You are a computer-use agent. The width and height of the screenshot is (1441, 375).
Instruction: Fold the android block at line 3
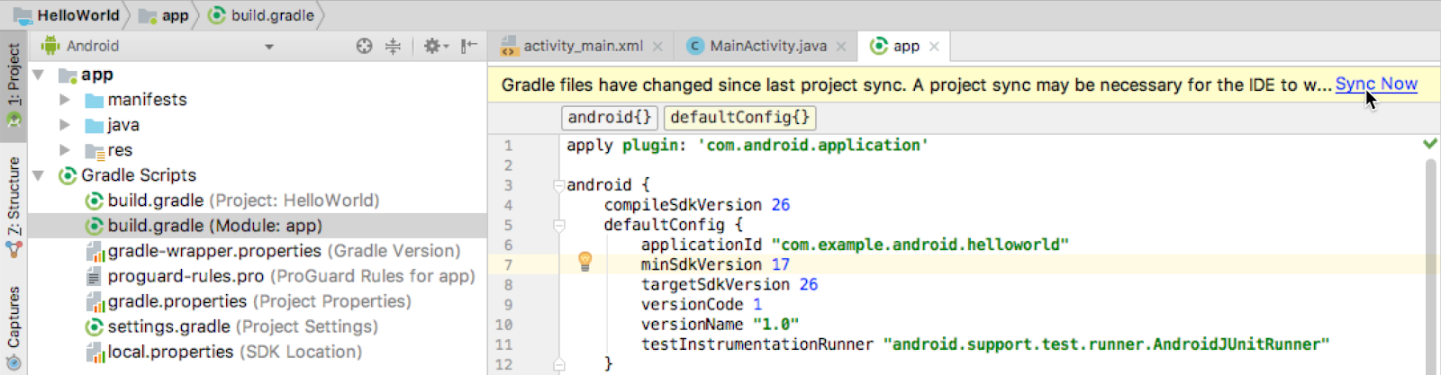(558, 185)
